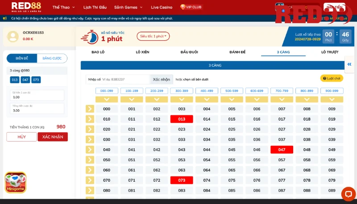Screen dimensions: 357x204
Task: Click the 000-099 range button
Action: pos(107,91)
